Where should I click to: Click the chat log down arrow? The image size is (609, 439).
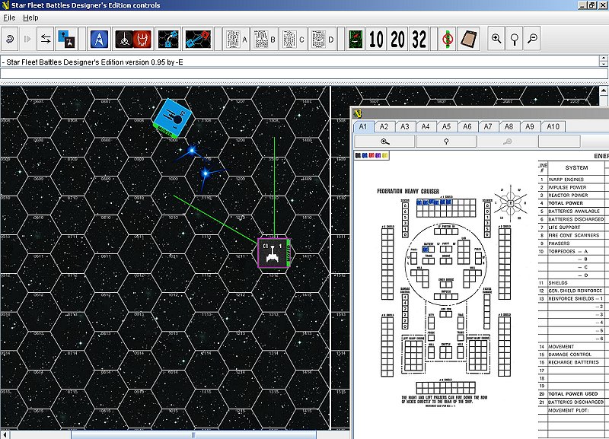[x=603, y=64]
